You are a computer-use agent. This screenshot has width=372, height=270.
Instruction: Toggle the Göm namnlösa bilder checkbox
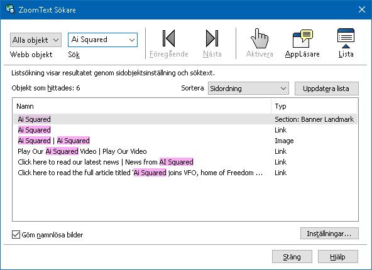(16, 235)
